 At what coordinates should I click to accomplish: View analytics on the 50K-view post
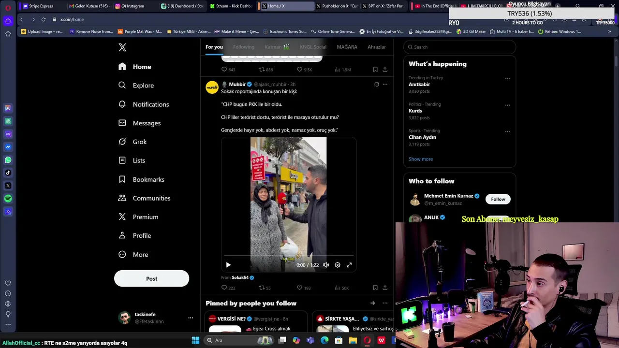341,288
